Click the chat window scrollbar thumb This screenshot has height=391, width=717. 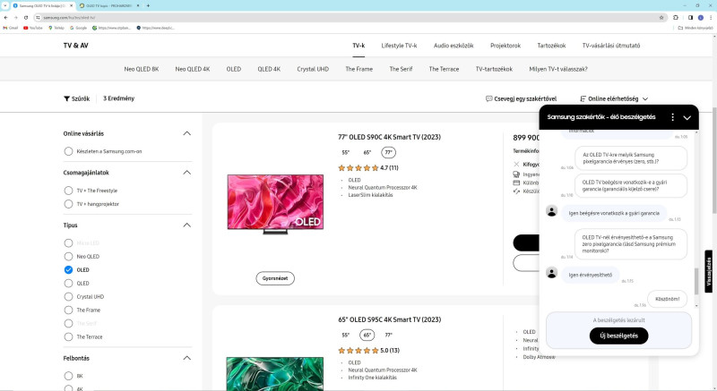pos(696,281)
